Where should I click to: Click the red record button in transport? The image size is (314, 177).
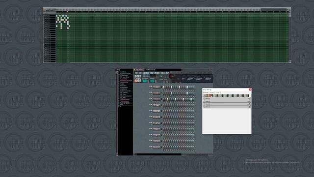(x=170, y=76)
